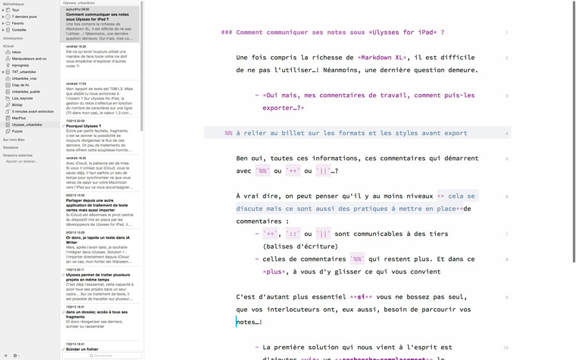Viewport: 576px width, 360px height.
Task: Click the Liza_keynote group icon
Action: point(8,98)
